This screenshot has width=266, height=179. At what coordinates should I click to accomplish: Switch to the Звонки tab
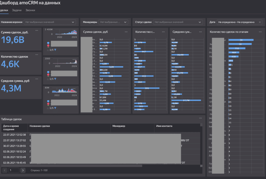point(30,10)
